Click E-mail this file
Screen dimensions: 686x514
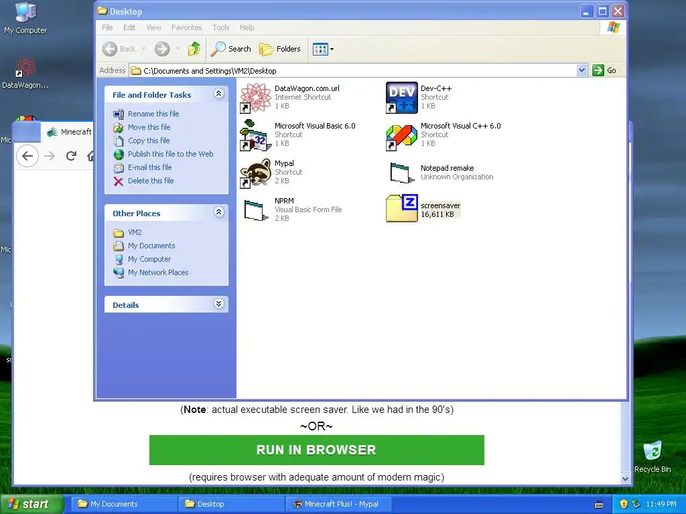click(149, 167)
